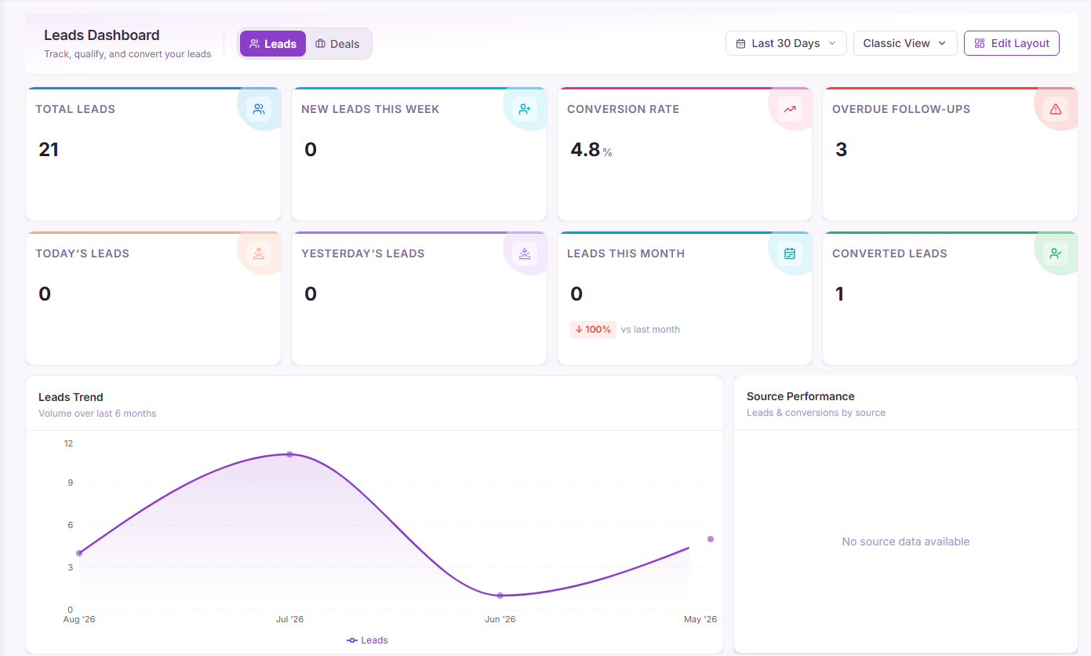
Task: Click the YESTERDAY'S LEADS label
Action: [363, 253]
